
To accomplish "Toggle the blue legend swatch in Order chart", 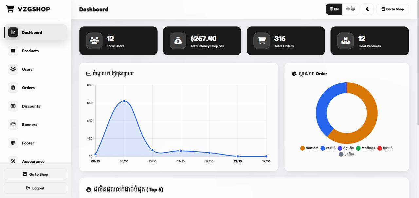I will tap(323, 148).
